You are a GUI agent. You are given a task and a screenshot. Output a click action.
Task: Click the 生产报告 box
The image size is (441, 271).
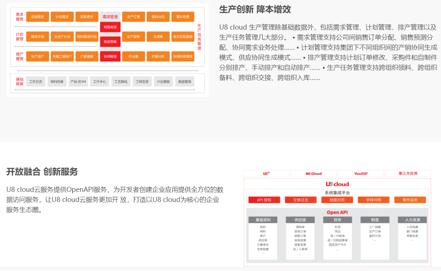click(133, 36)
